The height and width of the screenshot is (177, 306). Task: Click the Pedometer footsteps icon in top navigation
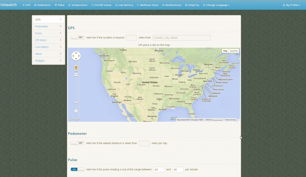coord(35,5)
